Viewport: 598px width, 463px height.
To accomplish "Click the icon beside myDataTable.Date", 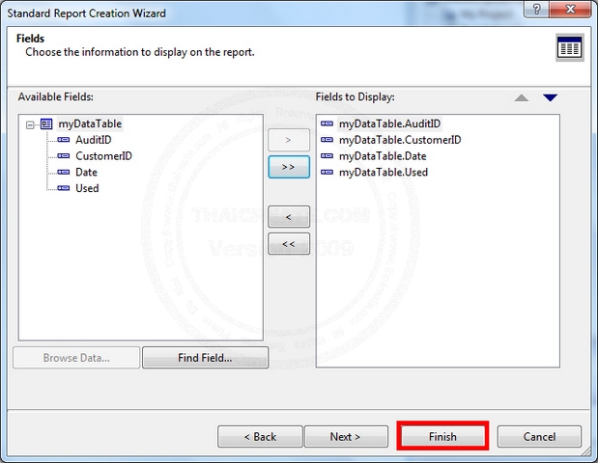I will pyautogui.click(x=327, y=155).
